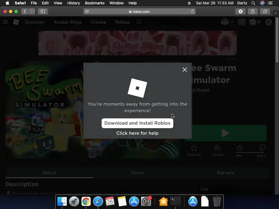Toggle the Safari sidebar
The height and width of the screenshot is (209, 279).
[43, 11]
